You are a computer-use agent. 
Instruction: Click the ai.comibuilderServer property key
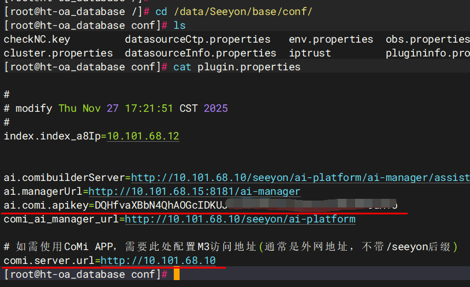(x=64, y=178)
